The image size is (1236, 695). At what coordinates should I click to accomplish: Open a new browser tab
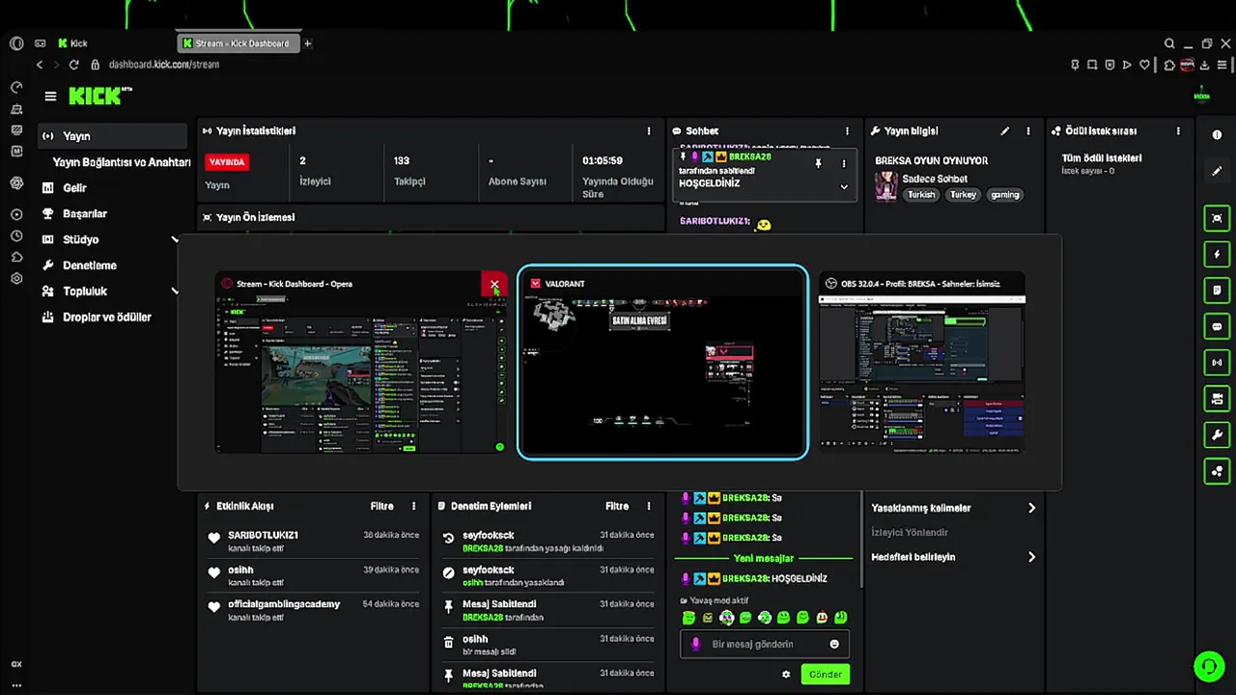(x=308, y=43)
